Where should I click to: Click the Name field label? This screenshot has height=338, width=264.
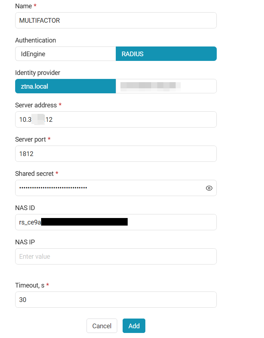23,6
